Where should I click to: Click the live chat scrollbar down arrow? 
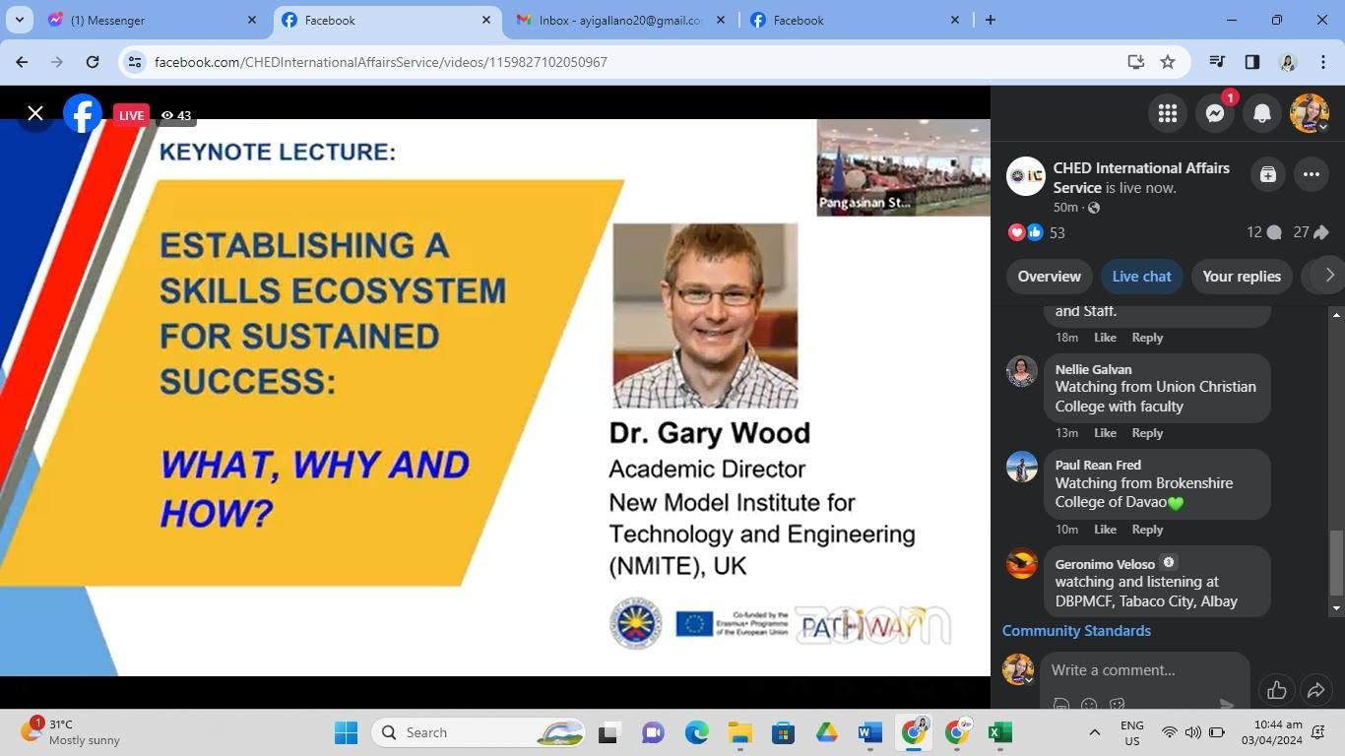(1336, 608)
